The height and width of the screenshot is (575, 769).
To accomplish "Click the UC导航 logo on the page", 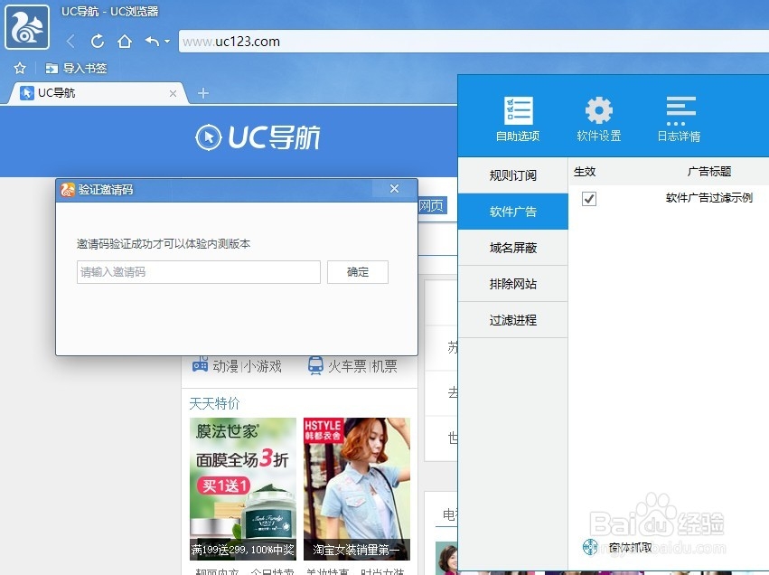I will [x=258, y=137].
